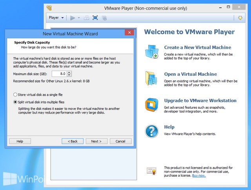Decrease disk size with down stepper arrow
251x190 pixels.
(69, 75)
